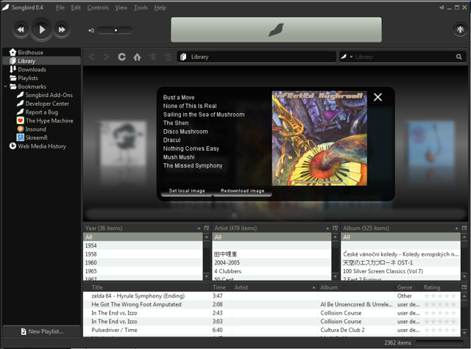The image size is (471, 349).
Task: Open Artist filter column picker icon
Action: tap(336, 229)
